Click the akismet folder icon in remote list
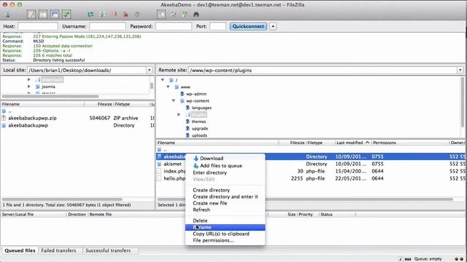Screen dimensions: 467x262 tap(159, 164)
